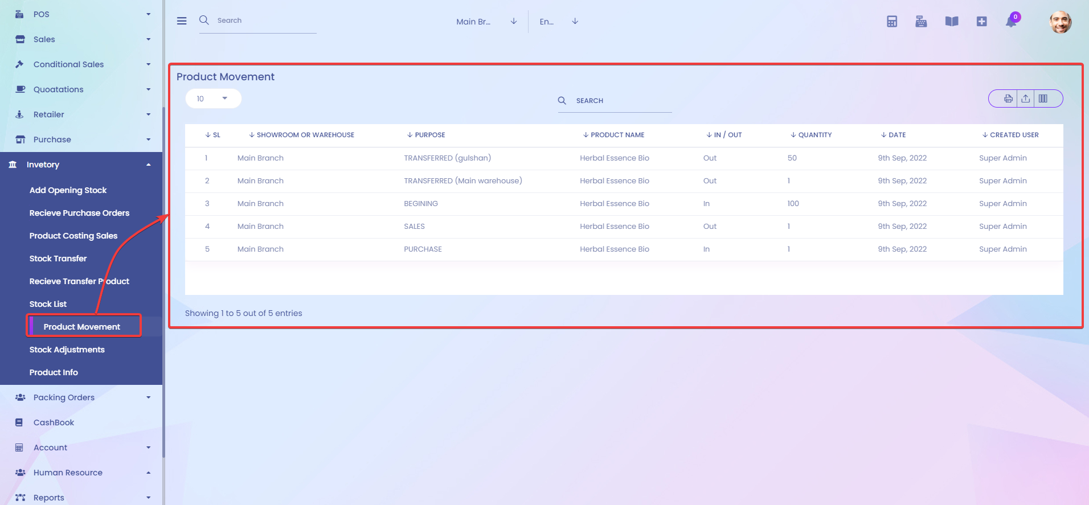Open Recieve Transfer Product page

coord(79,281)
